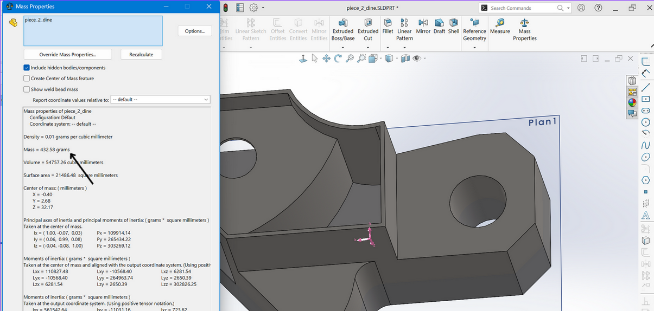Viewport: 654px width, 311px height.
Task: Select the Straight Slot sketch tool
Action: pos(646,111)
